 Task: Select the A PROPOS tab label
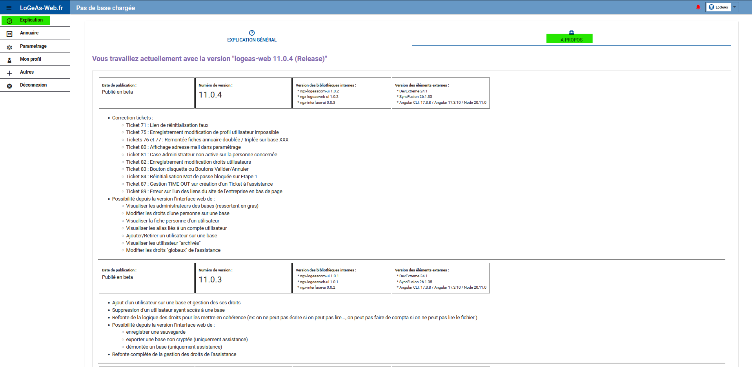tap(571, 40)
